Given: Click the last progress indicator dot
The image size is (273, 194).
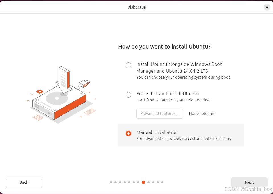Looking at the screenshot, I should click(162, 182).
